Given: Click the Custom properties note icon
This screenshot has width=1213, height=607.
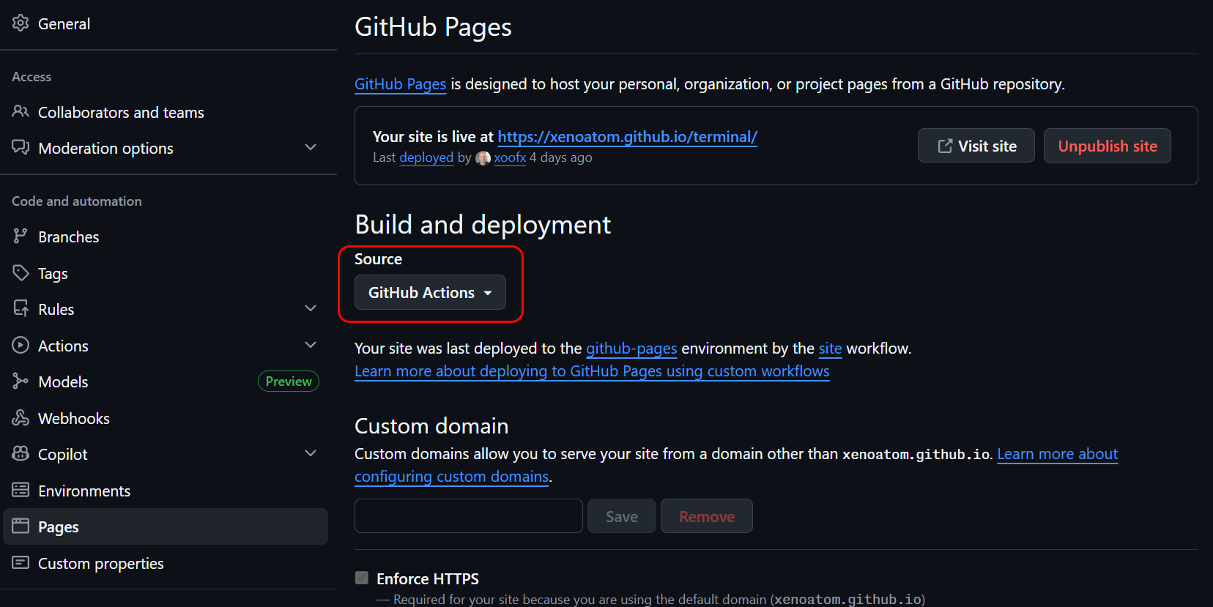Looking at the screenshot, I should click(21, 562).
